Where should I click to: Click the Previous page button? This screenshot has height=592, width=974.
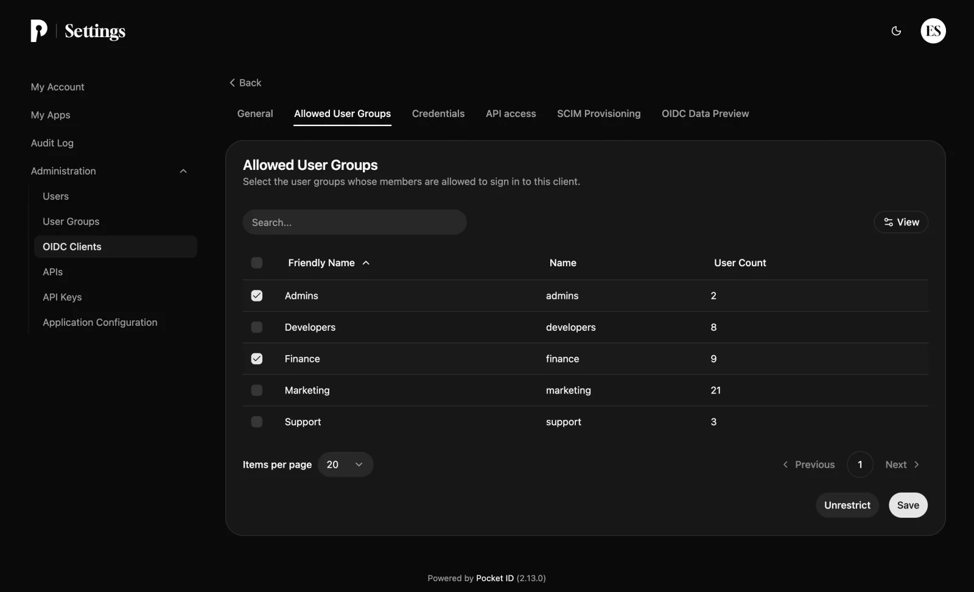pos(808,465)
